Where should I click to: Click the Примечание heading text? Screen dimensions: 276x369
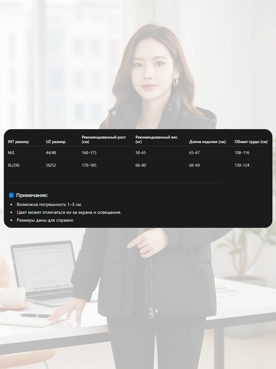32,195
